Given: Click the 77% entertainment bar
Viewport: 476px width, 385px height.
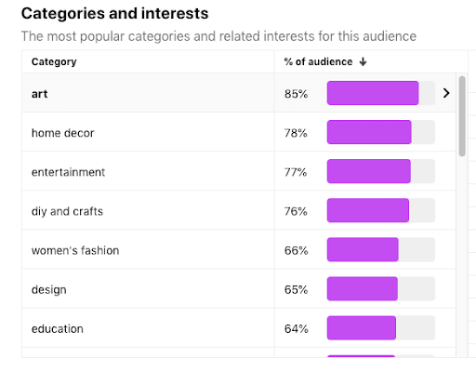Looking at the screenshot, I should point(369,171).
